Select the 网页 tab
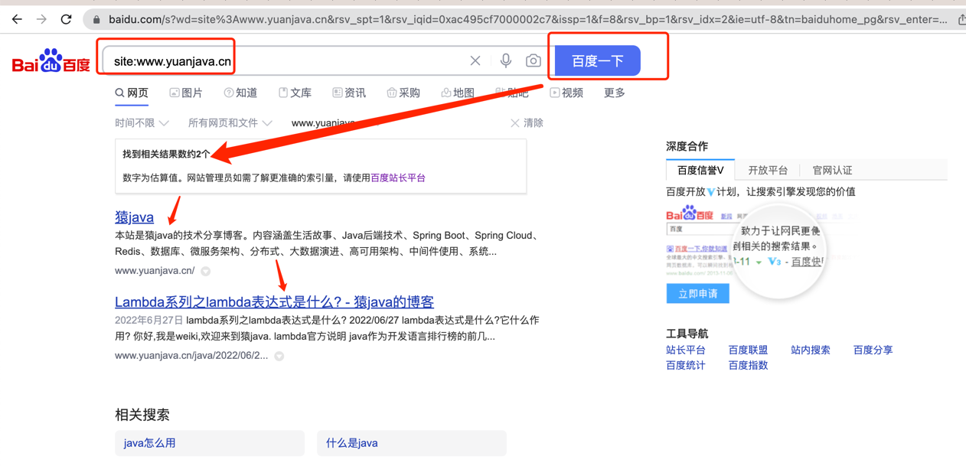Image resolution: width=966 pixels, height=466 pixels. 132,93
